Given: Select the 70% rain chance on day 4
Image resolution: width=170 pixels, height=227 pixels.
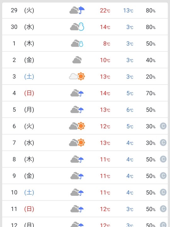Looking at the screenshot, I should 150,93.
